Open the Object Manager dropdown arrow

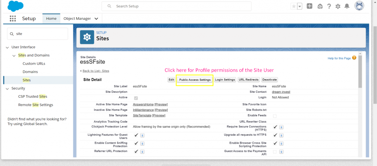96,18
